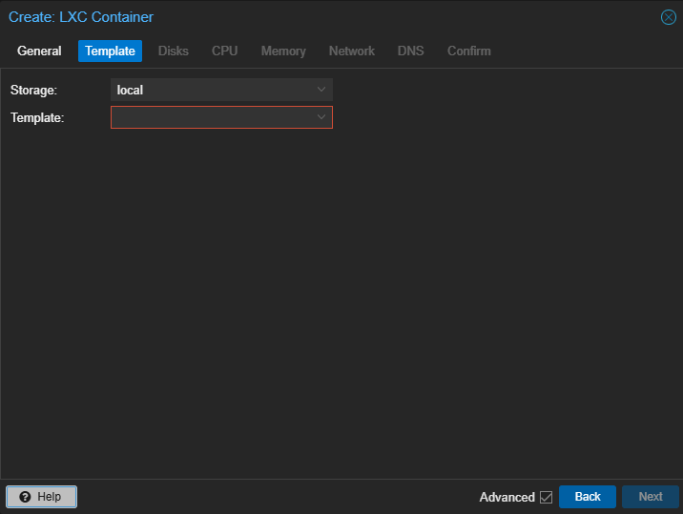
Task: Jump to the Confirm tab
Action: point(469,51)
